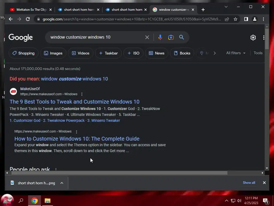Open a new Chrome tab
The image size is (274, 206).
pos(203,10)
